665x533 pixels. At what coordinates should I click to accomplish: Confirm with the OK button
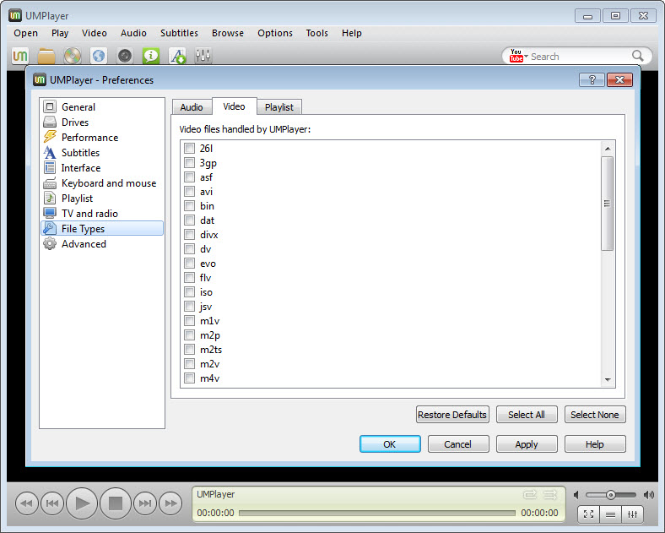(x=390, y=443)
